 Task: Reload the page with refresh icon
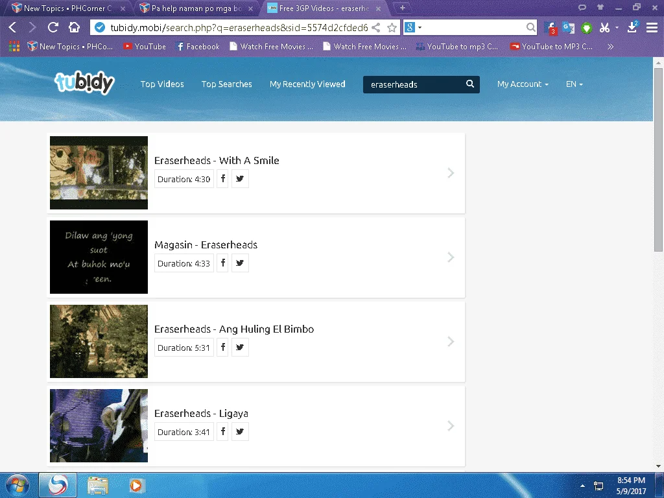[53, 27]
